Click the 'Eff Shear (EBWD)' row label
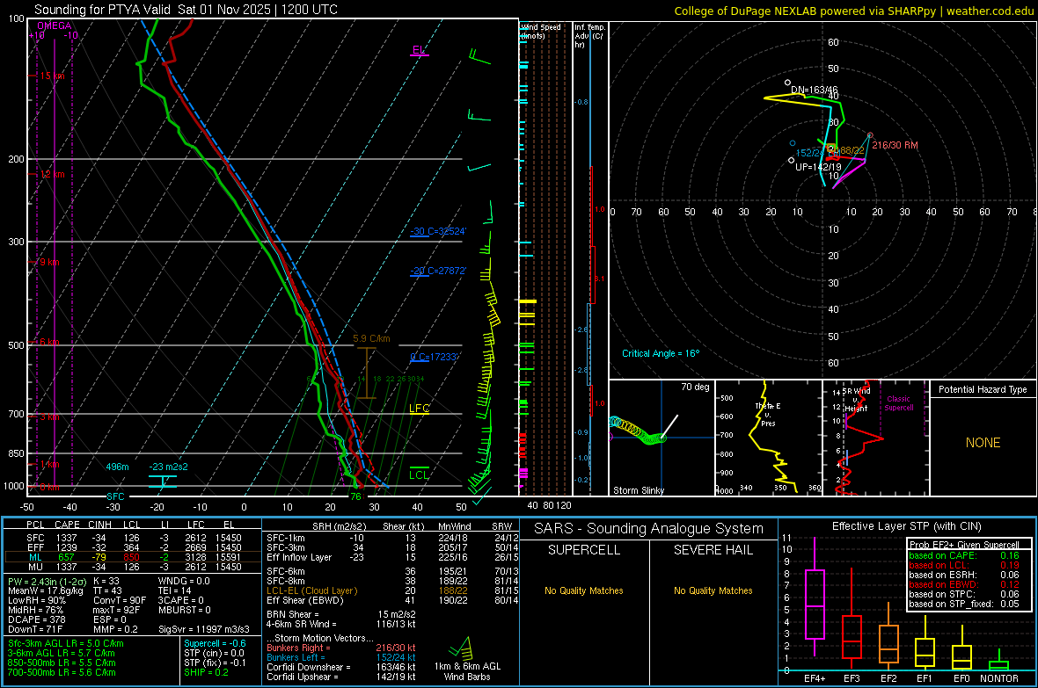The height and width of the screenshot is (688, 1038). 305,601
